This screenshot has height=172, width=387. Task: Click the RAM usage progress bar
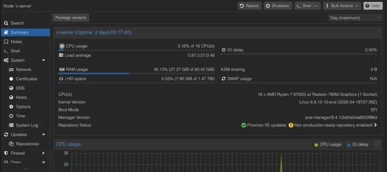point(136,74)
